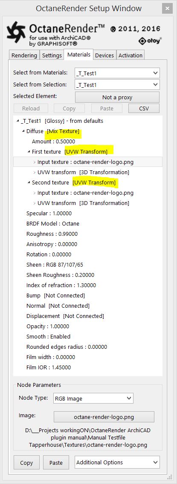This screenshot has width=177, height=484.
Task: Collapse the Diffuse Mix Texture node
Action: [x=23, y=131]
